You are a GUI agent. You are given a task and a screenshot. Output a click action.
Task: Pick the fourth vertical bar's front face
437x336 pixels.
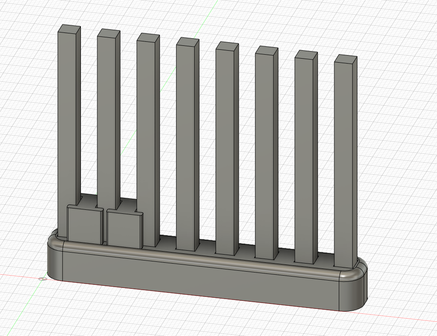coord(186,148)
